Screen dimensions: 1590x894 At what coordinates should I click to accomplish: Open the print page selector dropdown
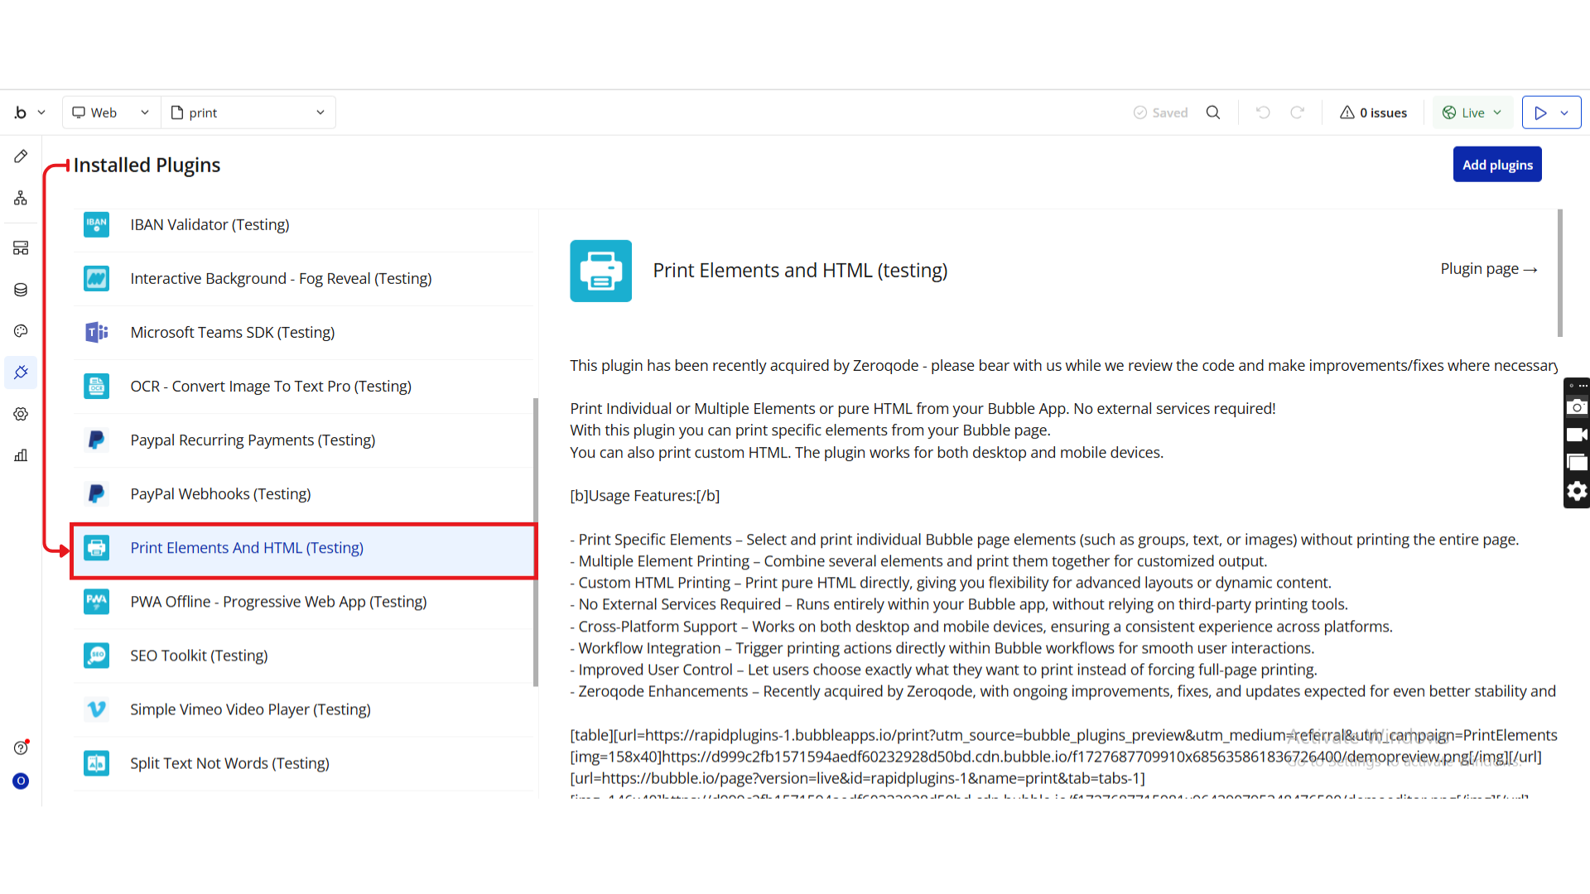[248, 113]
